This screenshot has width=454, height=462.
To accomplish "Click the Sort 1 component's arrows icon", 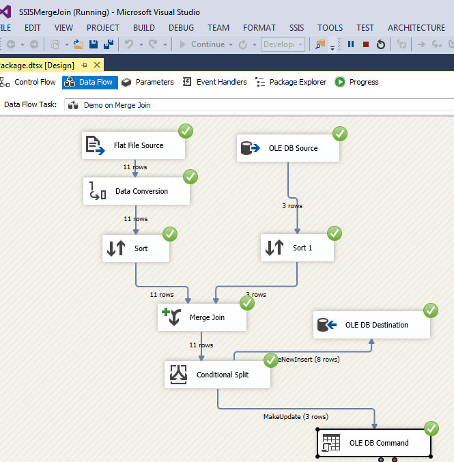I will click(x=274, y=248).
